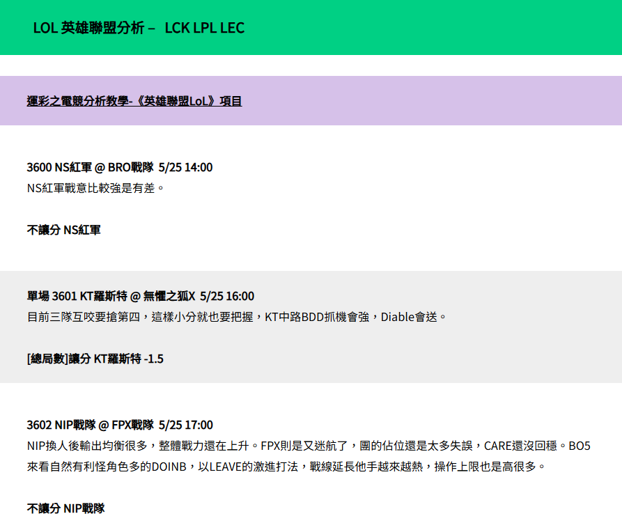Click the analysis line mentioning KT中路BDD抓機會強
This screenshot has width=622, height=516.
[x=237, y=317]
